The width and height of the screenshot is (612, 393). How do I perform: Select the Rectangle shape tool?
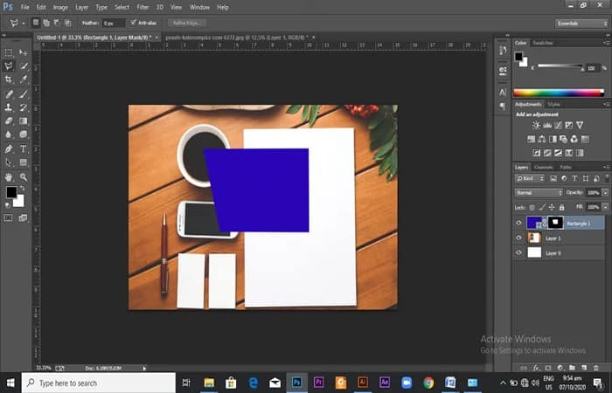(24, 162)
